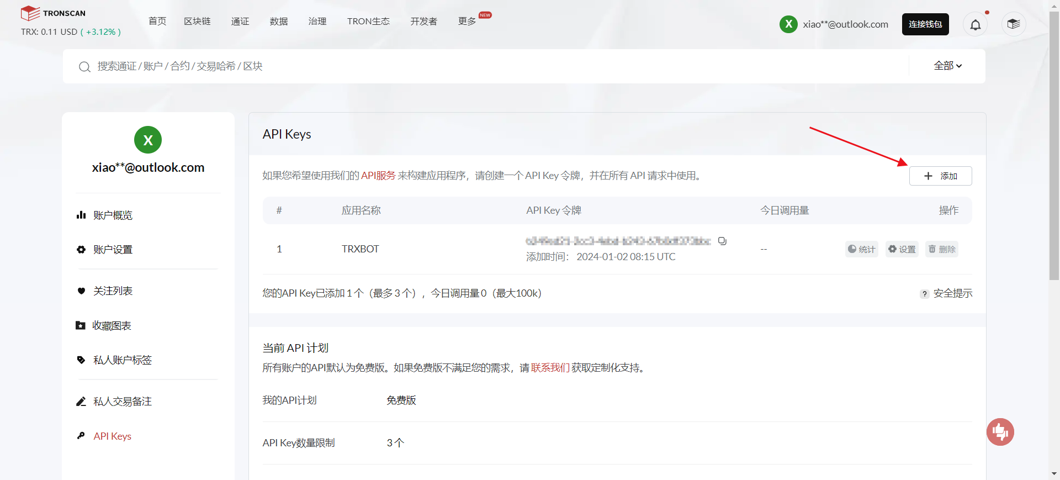Open 统计 statistics for TRXBOT key

tap(861, 249)
